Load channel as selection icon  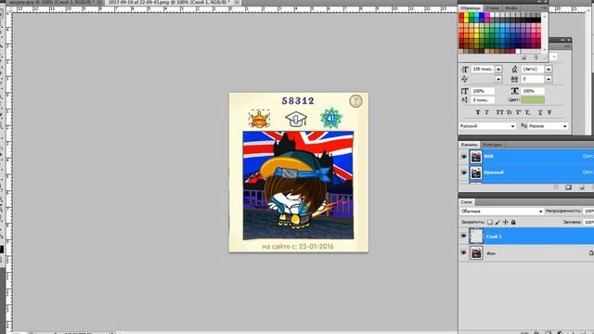click(556, 187)
